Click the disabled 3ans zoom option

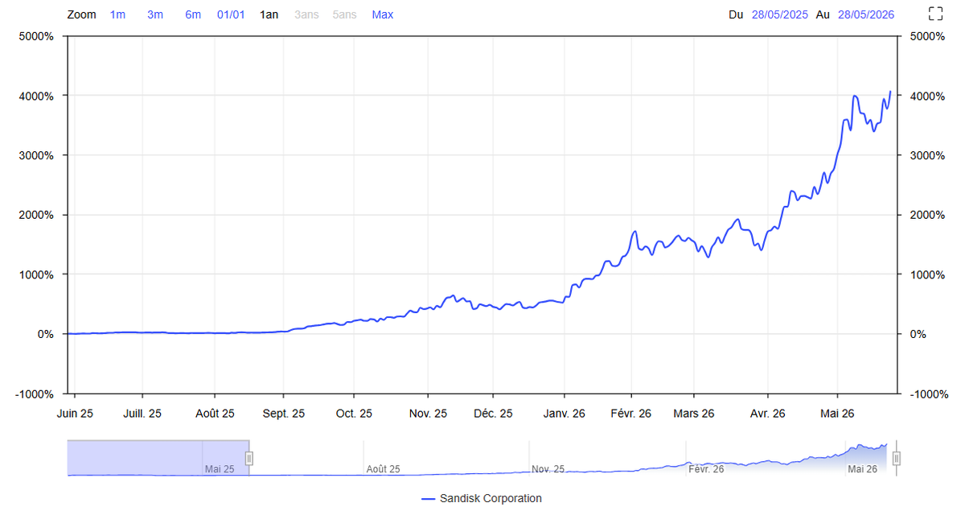pyautogui.click(x=306, y=14)
